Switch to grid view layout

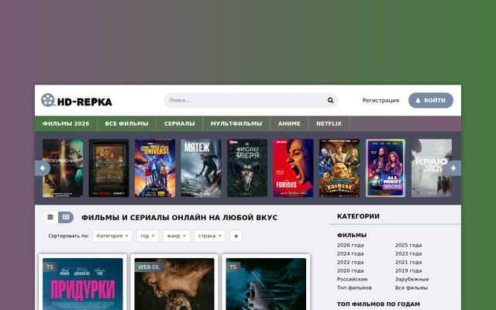pyautogui.click(x=66, y=217)
